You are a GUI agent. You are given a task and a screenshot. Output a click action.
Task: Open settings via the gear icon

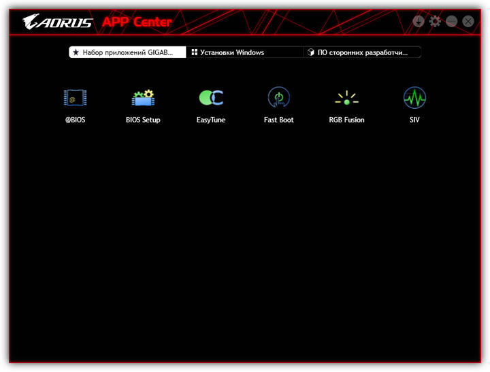(435, 22)
